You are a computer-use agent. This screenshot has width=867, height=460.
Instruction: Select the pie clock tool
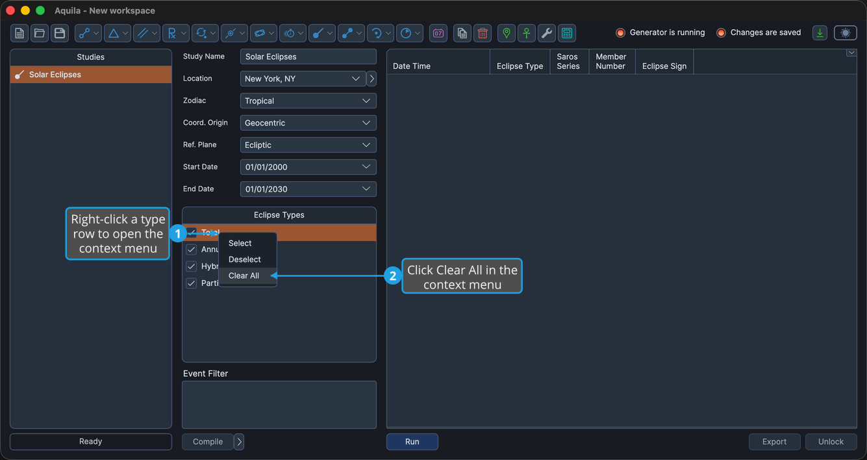point(410,33)
